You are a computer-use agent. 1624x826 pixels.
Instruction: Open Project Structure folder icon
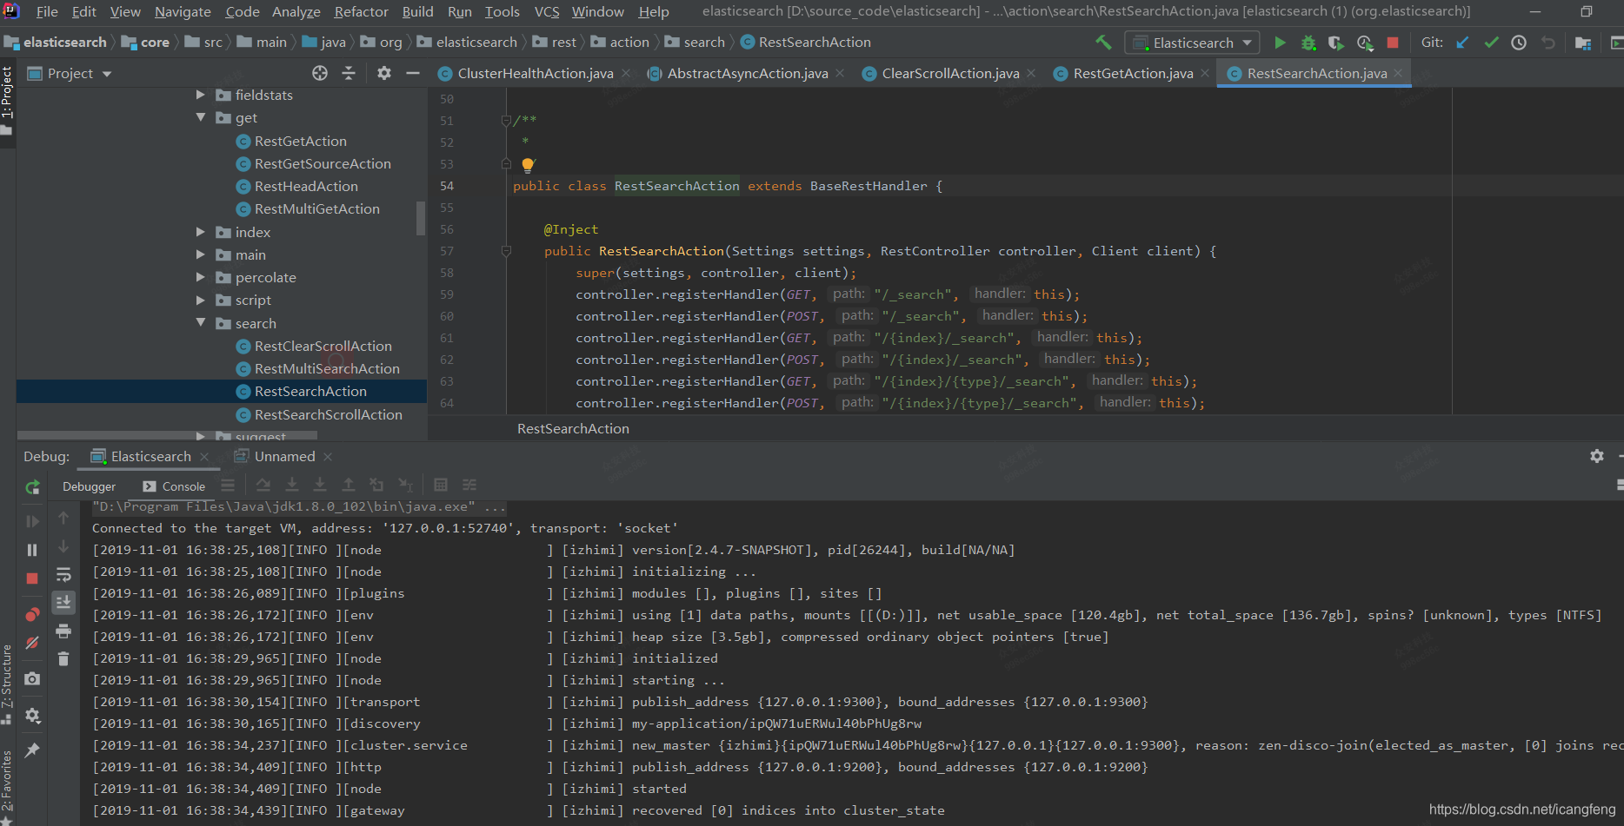click(1583, 43)
